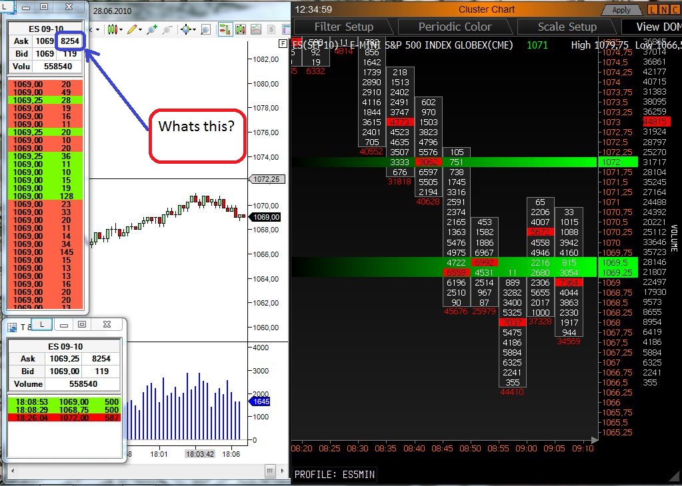The image size is (682, 486).
Task: Toggle the orange L button
Action: tap(645, 9)
